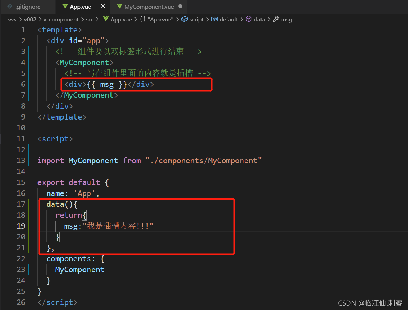Open the App.vue file breadcrumb

point(121,20)
